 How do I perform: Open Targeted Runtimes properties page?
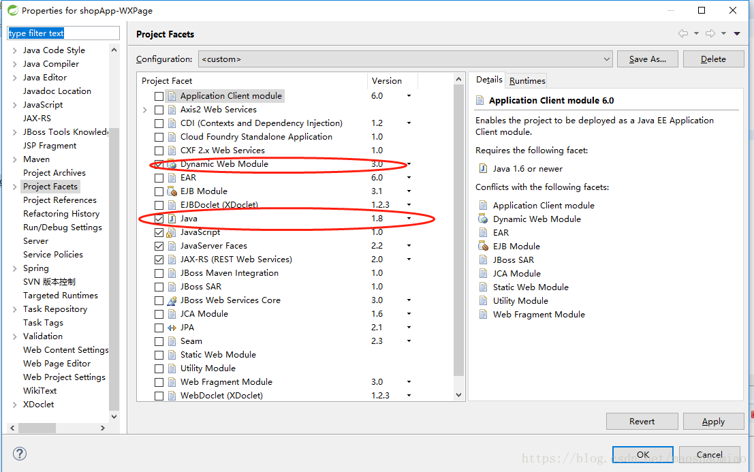click(61, 296)
